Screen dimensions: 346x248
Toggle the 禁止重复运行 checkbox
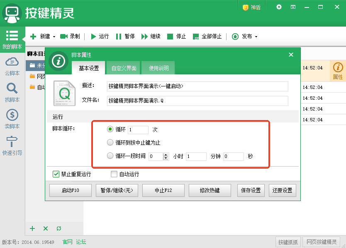click(x=56, y=174)
